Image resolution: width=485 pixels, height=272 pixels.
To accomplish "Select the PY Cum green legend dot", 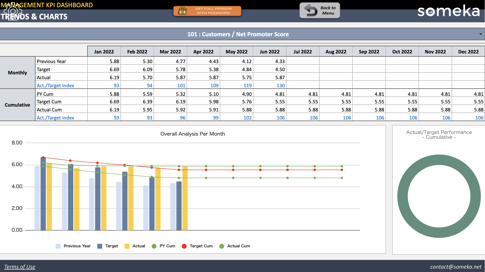I will 154,246.
